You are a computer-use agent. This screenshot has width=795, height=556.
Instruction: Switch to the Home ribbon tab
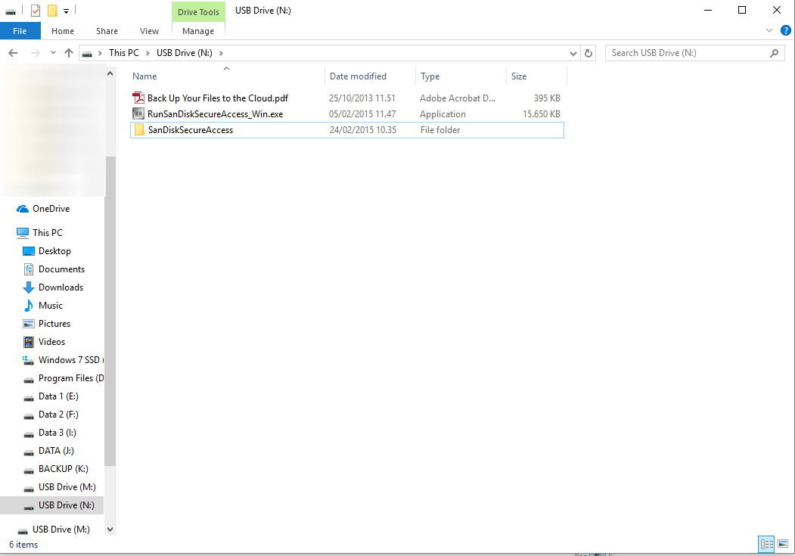pos(63,31)
